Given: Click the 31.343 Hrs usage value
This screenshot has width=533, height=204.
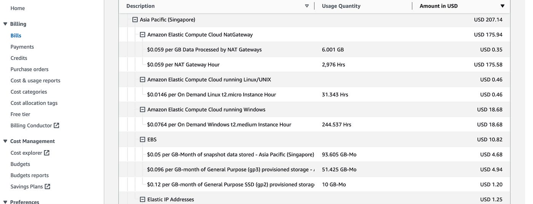Looking at the screenshot, I should pos(335,95).
